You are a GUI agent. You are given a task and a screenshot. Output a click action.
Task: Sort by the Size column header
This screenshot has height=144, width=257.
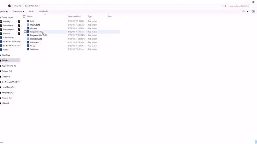coord(110,16)
